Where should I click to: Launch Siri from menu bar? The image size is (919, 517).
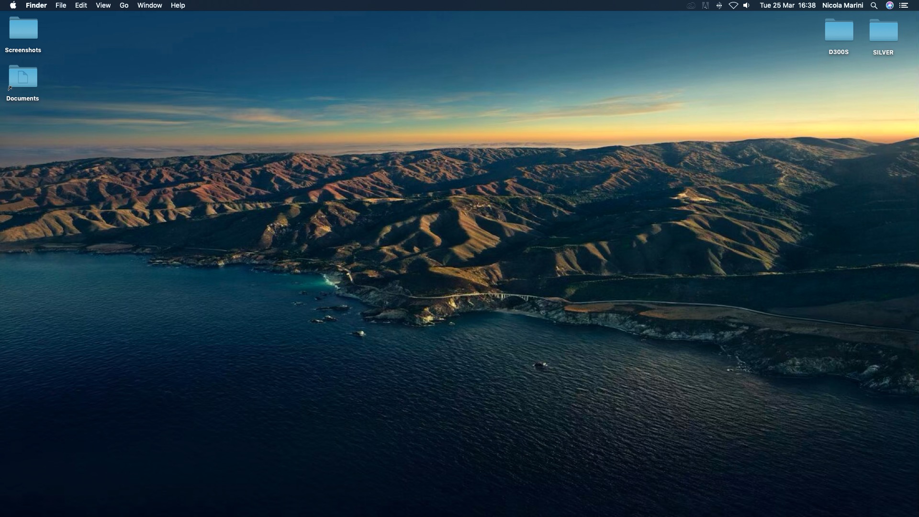pos(890,5)
